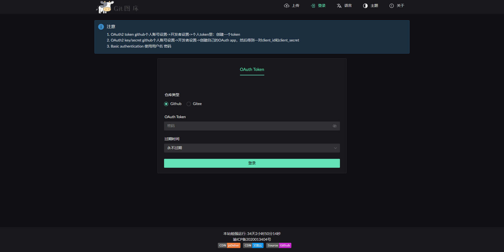Screen dimensions: 504x252
Task: Open the Source Github badge link
Action: [x=279, y=245]
